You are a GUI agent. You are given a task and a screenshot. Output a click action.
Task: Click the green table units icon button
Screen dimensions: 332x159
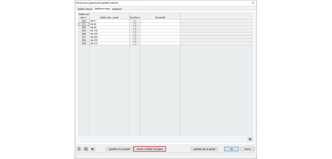click(86, 149)
